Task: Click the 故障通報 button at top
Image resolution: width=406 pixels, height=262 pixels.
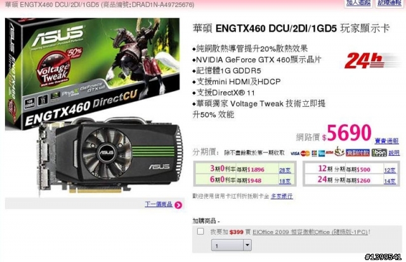Action: (x=390, y=3)
